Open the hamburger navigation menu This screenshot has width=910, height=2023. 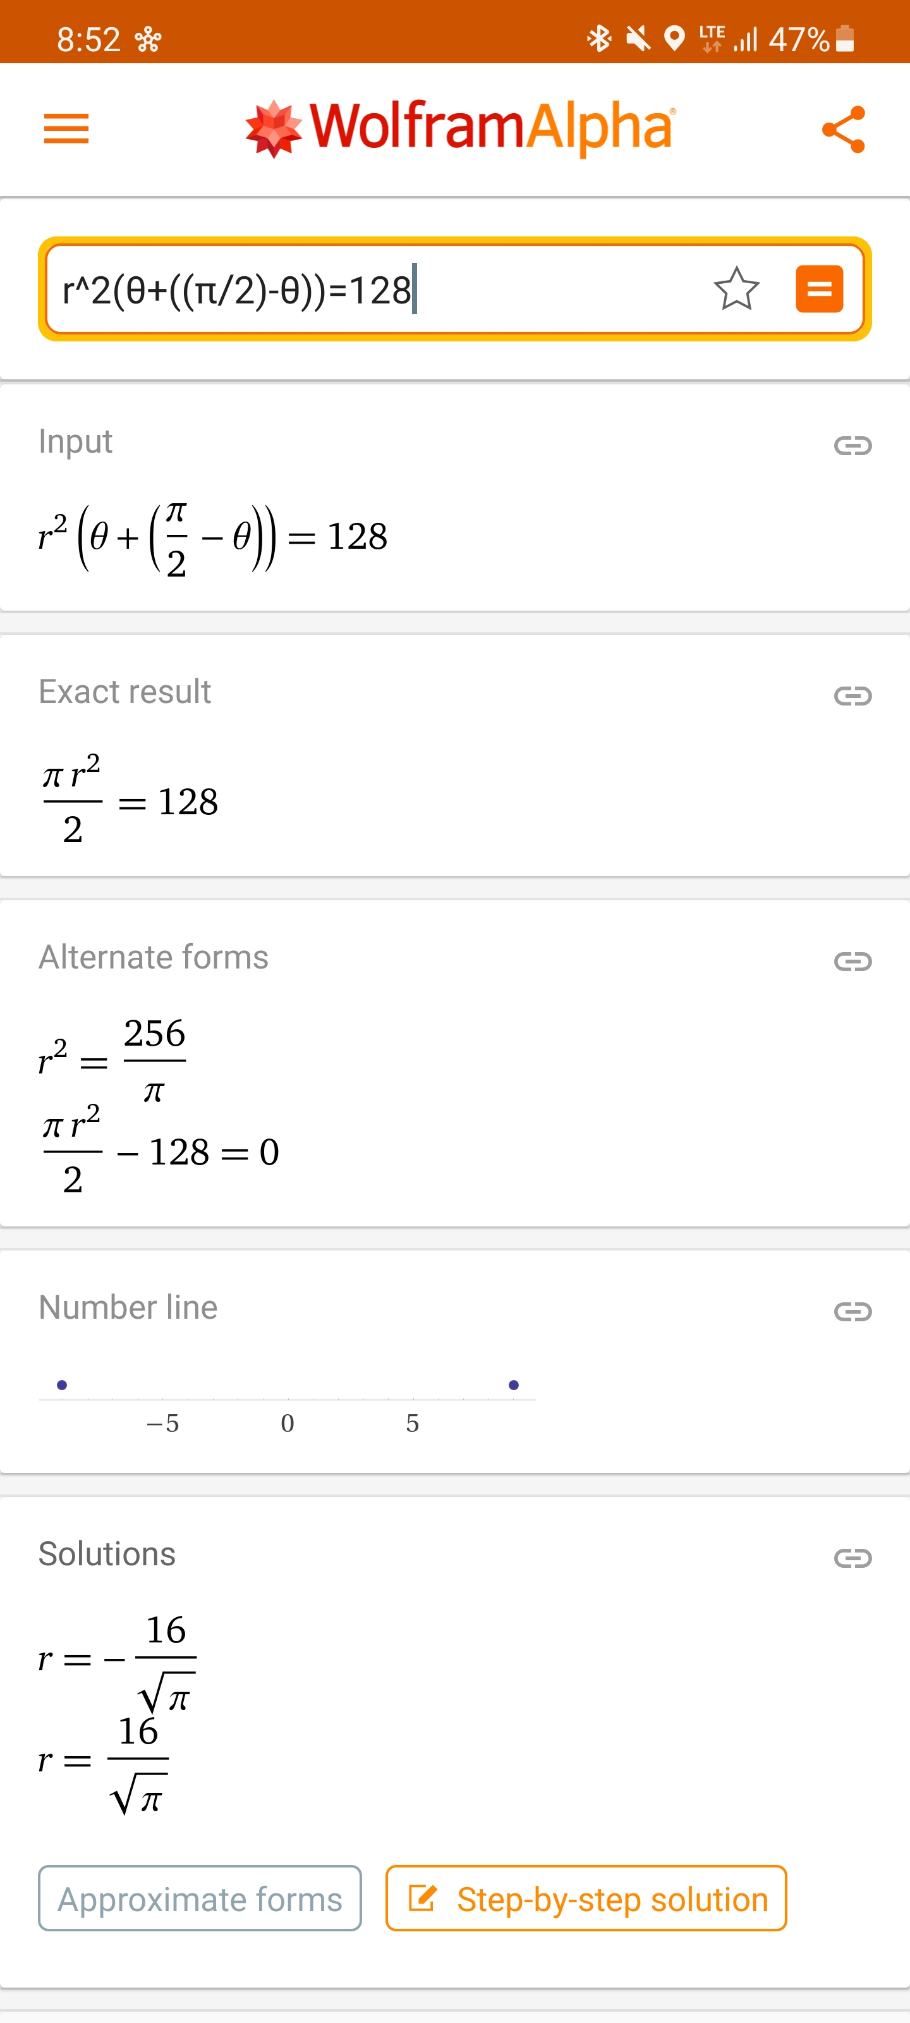(x=66, y=129)
